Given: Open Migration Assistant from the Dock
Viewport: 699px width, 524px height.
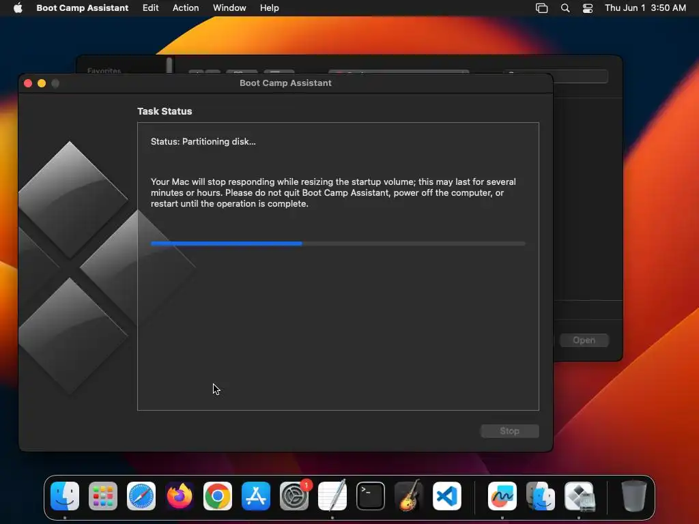Looking at the screenshot, I should pyautogui.click(x=541, y=496).
